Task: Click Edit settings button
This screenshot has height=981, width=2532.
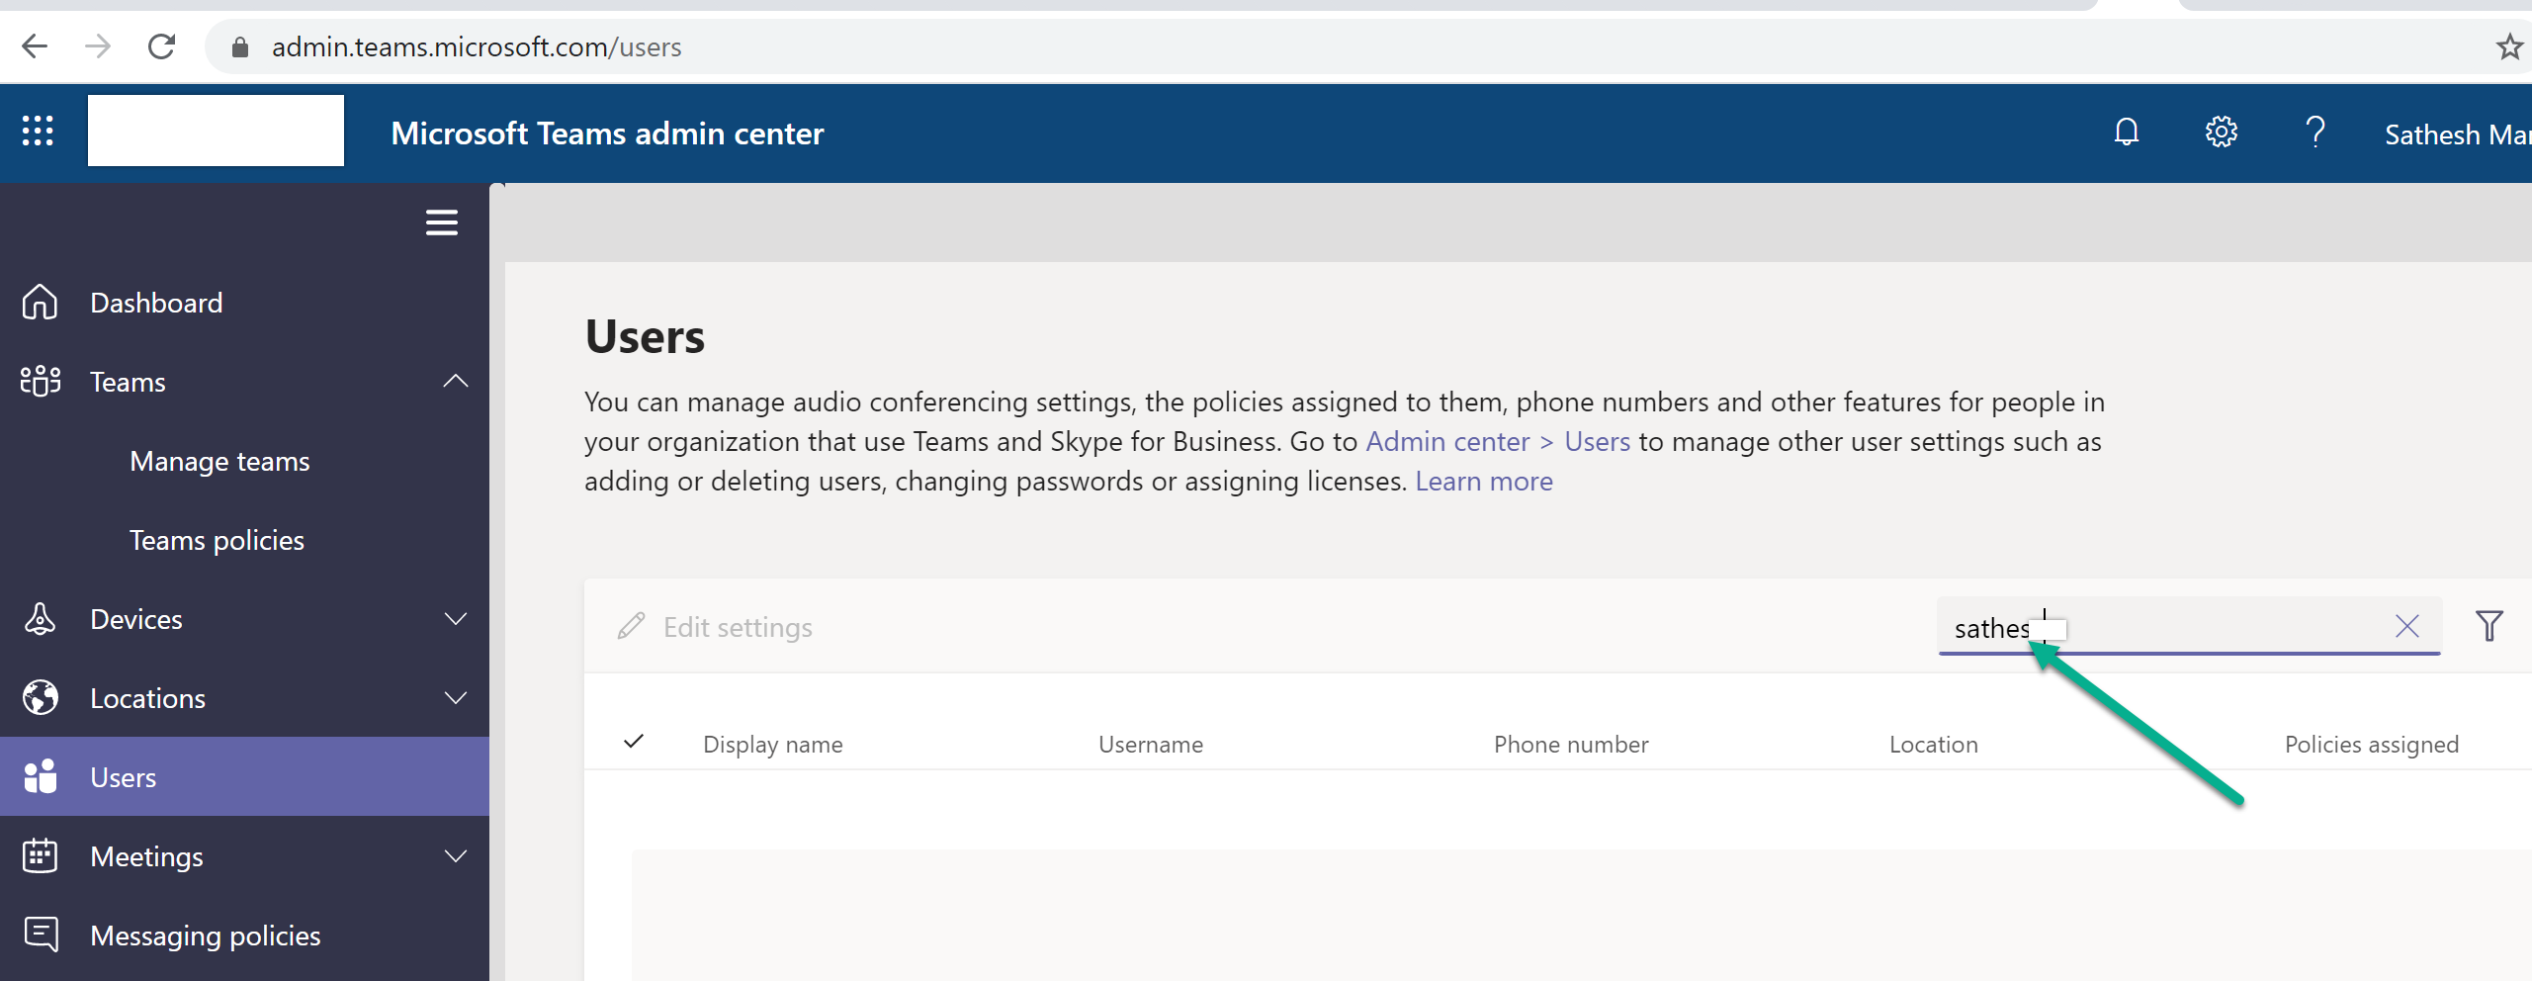Action: (715, 627)
